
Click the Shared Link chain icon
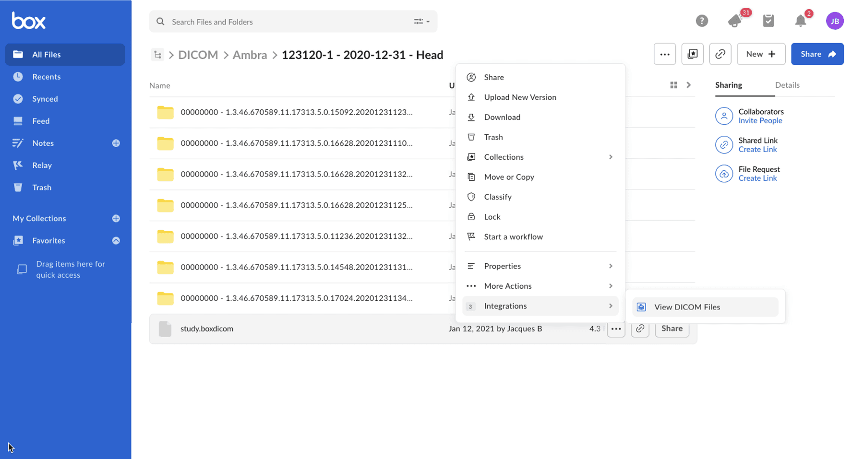coord(724,145)
